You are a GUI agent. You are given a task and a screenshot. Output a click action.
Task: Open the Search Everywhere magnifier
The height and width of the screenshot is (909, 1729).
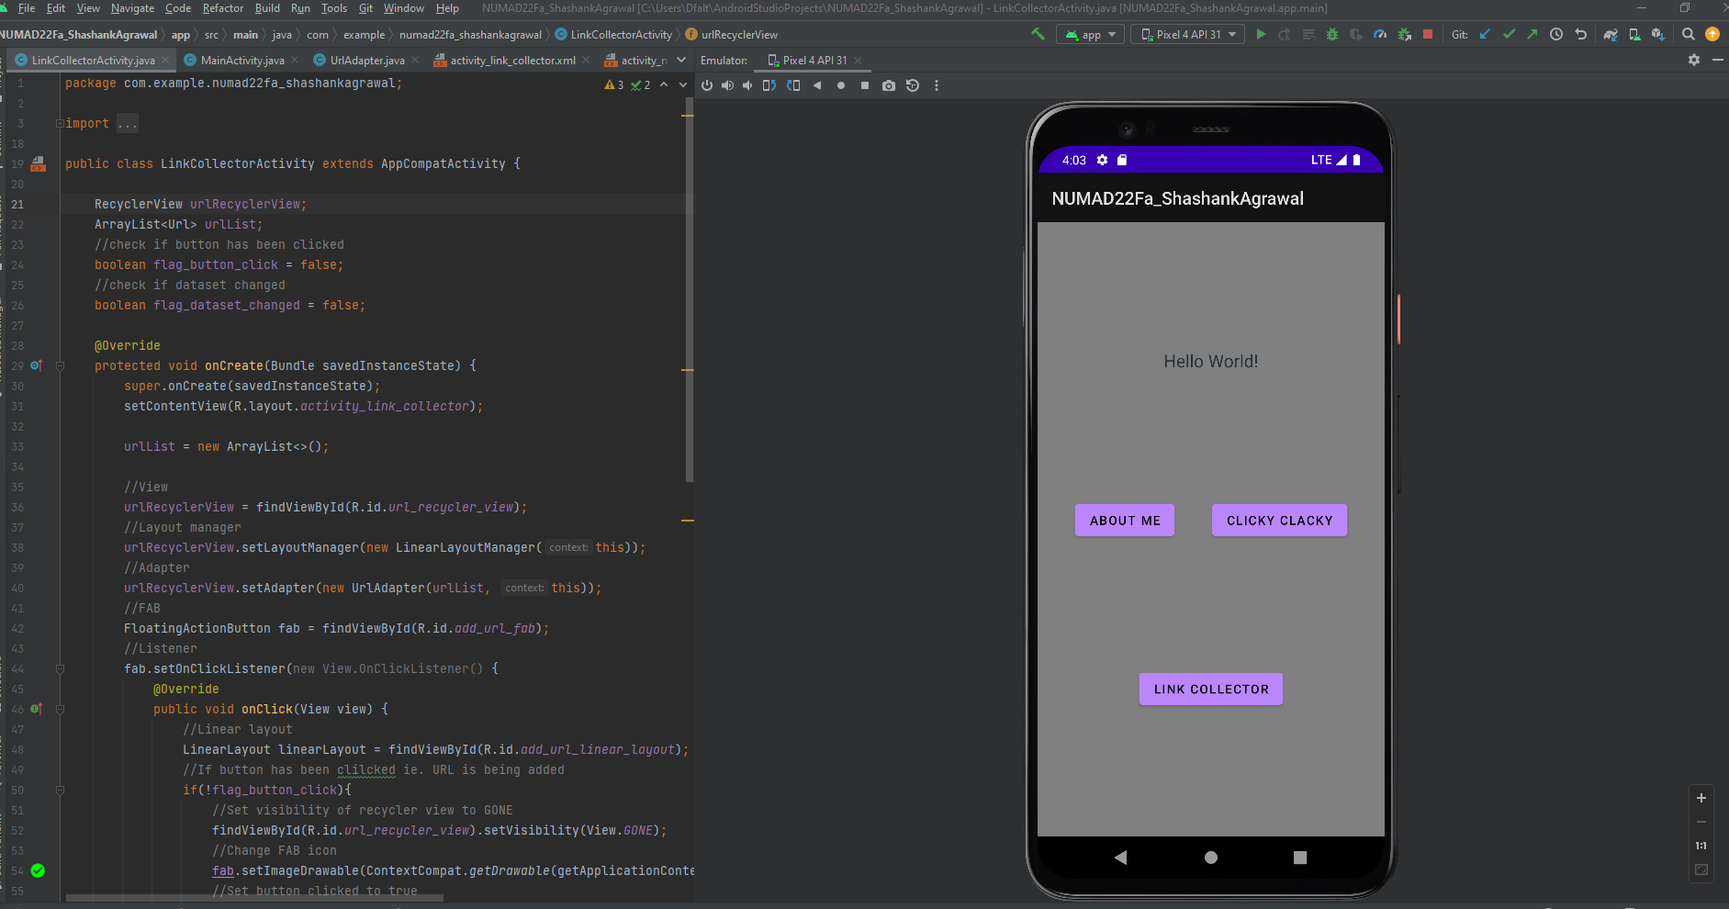click(1688, 35)
